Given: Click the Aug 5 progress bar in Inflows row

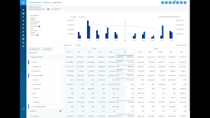Looking at the screenshot, I should click(125, 61).
